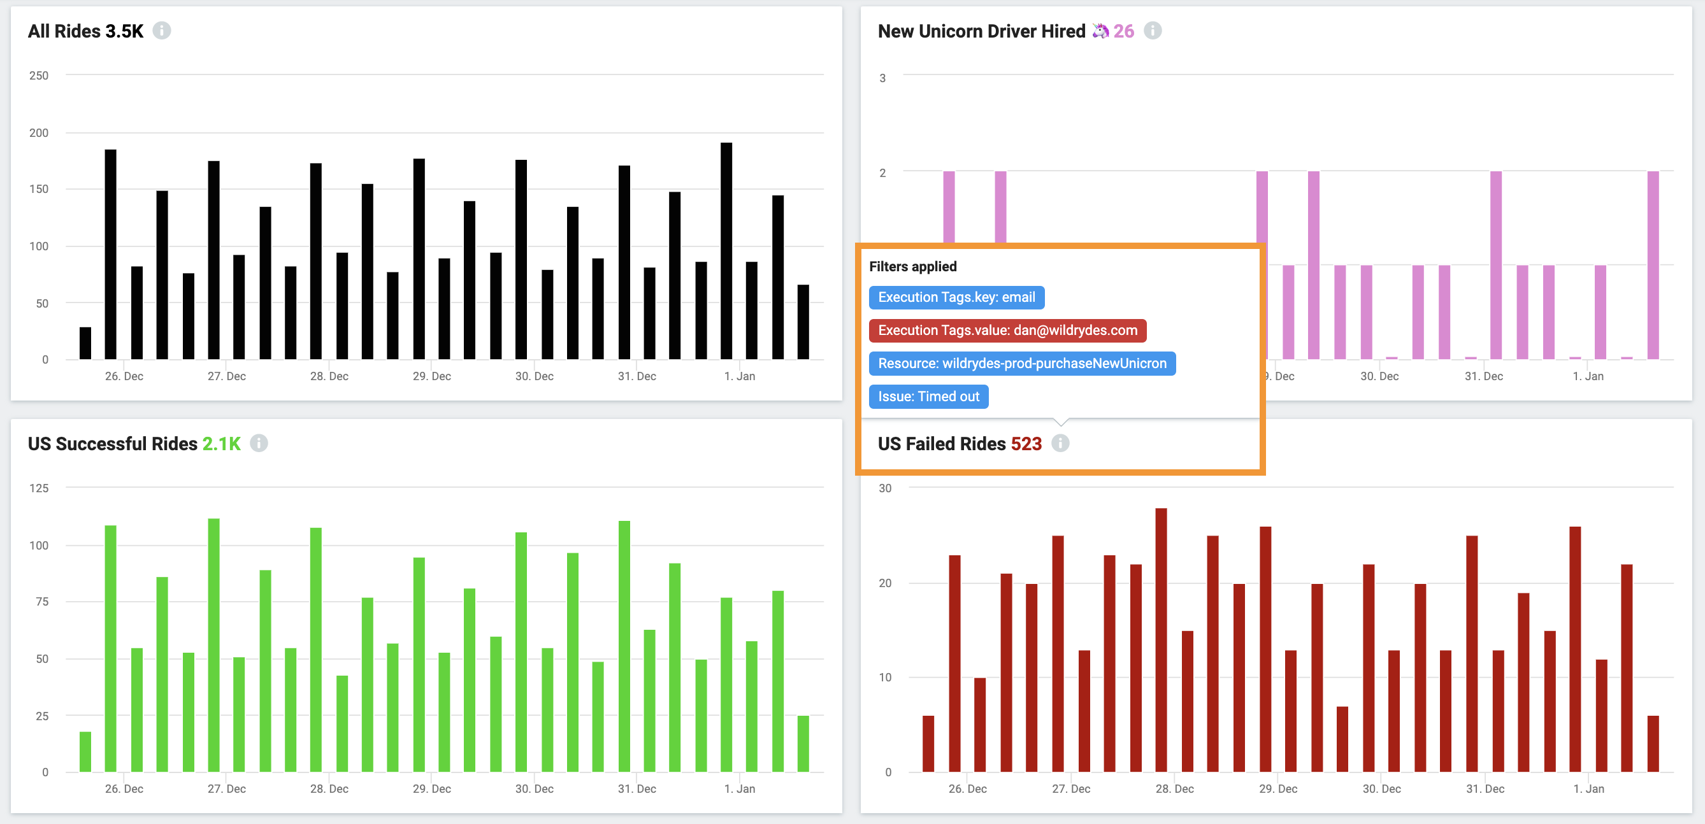Image resolution: width=1705 pixels, height=824 pixels.
Task: Click the New Unicorn Driver Hired title
Action: [x=981, y=31]
